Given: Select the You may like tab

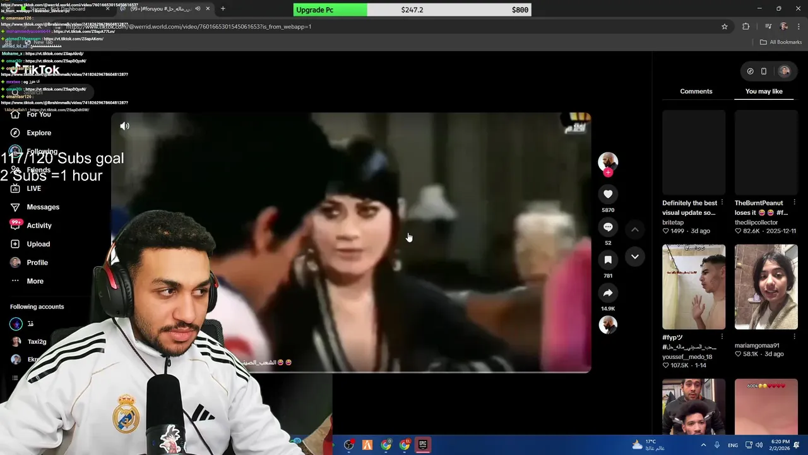Looking at the screenshot, I should [764, 91].
